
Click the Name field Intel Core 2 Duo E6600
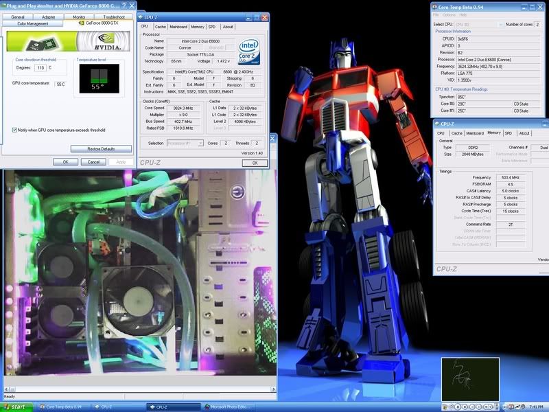tap(200, 41)
